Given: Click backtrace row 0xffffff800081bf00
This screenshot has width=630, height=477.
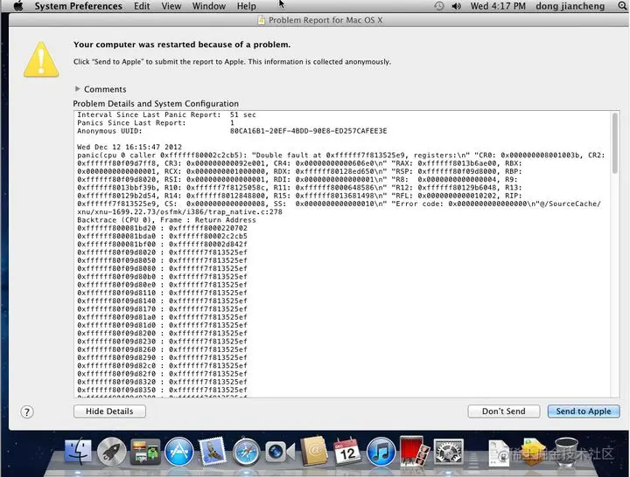Looking at the screenshot, I should (x=163, y=244).
